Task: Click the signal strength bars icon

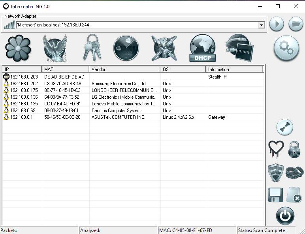Action: 9,25
